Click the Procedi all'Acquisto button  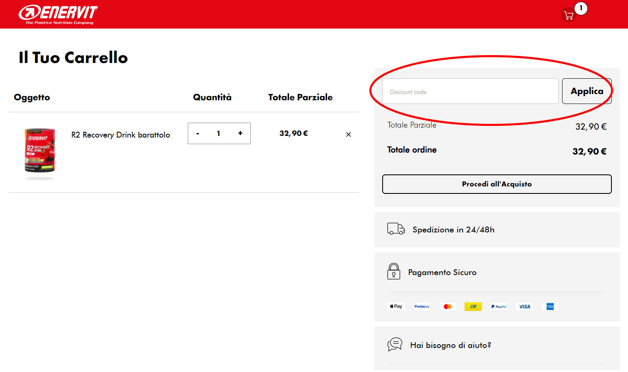tap(497, 184)
